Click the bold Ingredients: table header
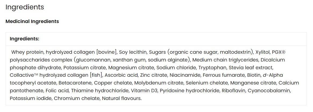The width and height of the screenshot is (313, 112). 24,39
